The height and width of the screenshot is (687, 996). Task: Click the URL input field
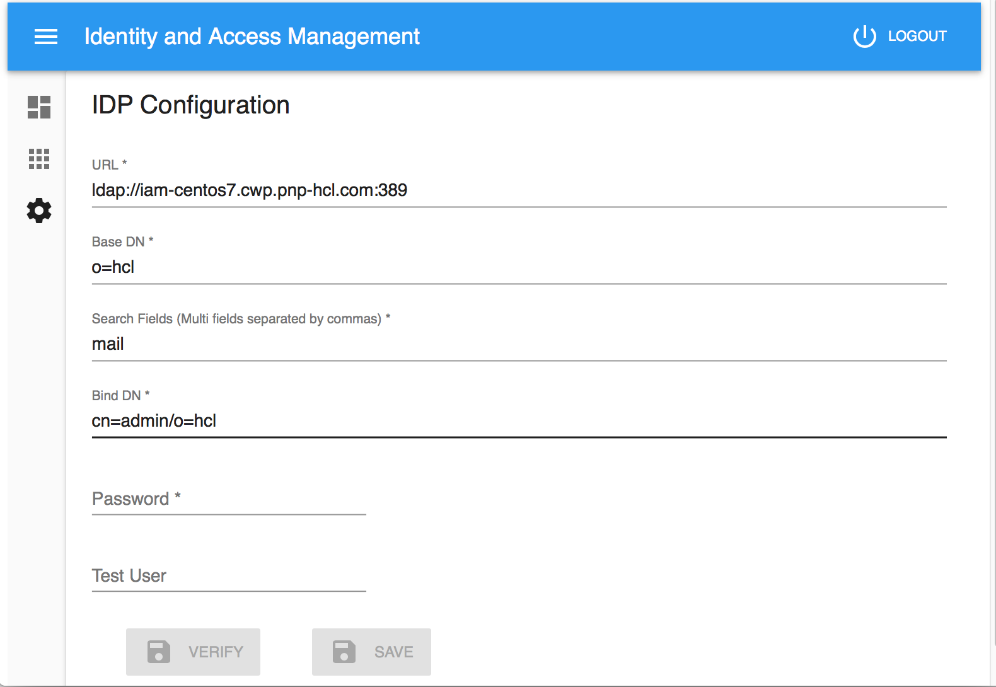point(519,190)
